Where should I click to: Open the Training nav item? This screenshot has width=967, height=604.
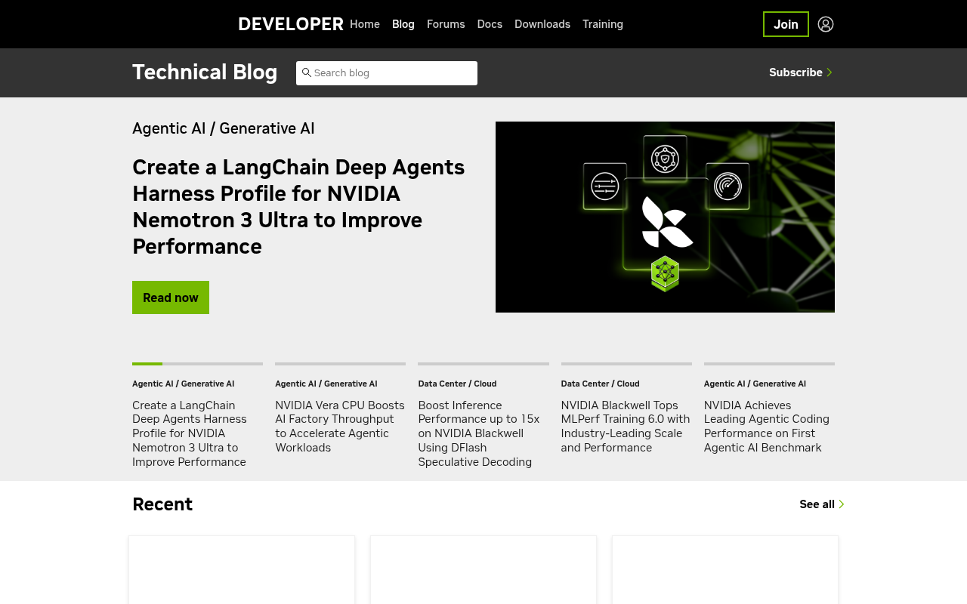603,24
